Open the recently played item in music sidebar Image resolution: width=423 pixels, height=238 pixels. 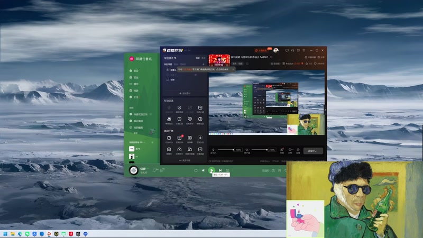tap(136, 121)
